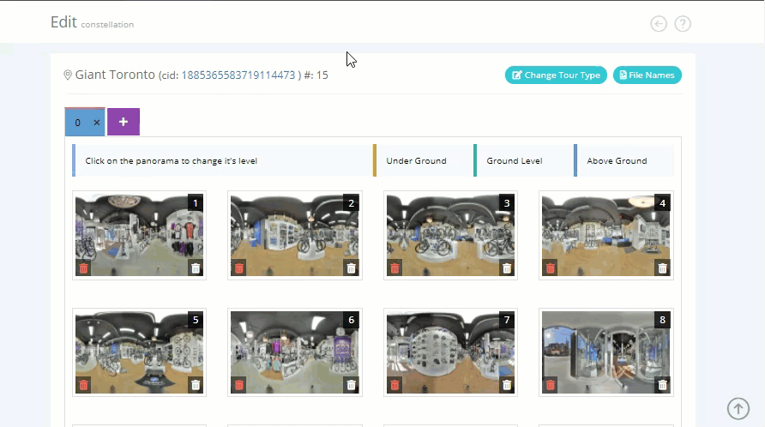Click white trash icon on panorama 4

[x=663, y=268]
